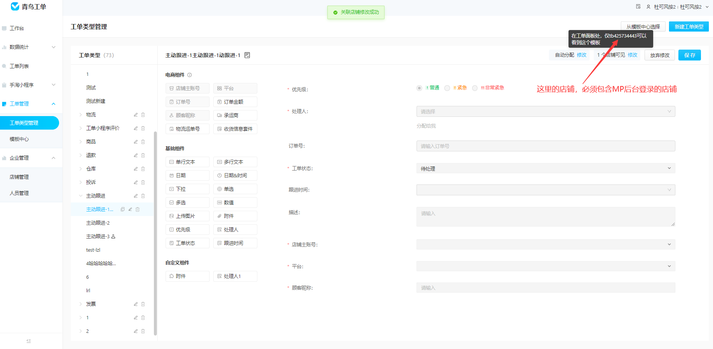Open the 店铺主账号 dropdown
The image size is (713, 349).
point(546,245)
